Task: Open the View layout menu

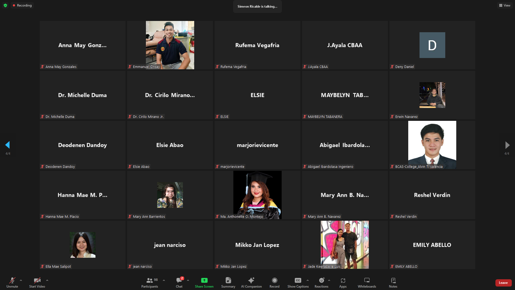Action: (505, 5)
